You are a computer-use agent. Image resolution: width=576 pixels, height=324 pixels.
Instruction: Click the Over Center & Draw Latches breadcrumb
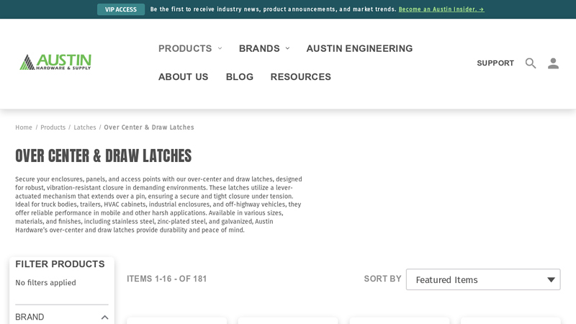coord(149,127)
